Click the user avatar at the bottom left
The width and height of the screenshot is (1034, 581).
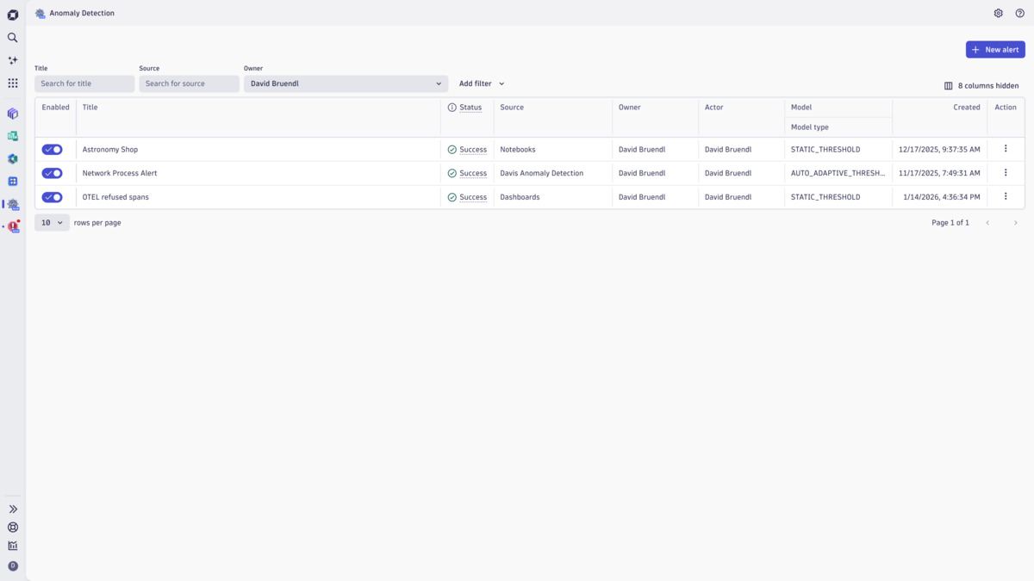(12, 566)
